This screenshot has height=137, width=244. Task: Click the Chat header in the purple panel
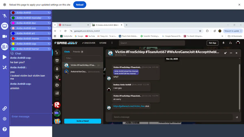16,53
